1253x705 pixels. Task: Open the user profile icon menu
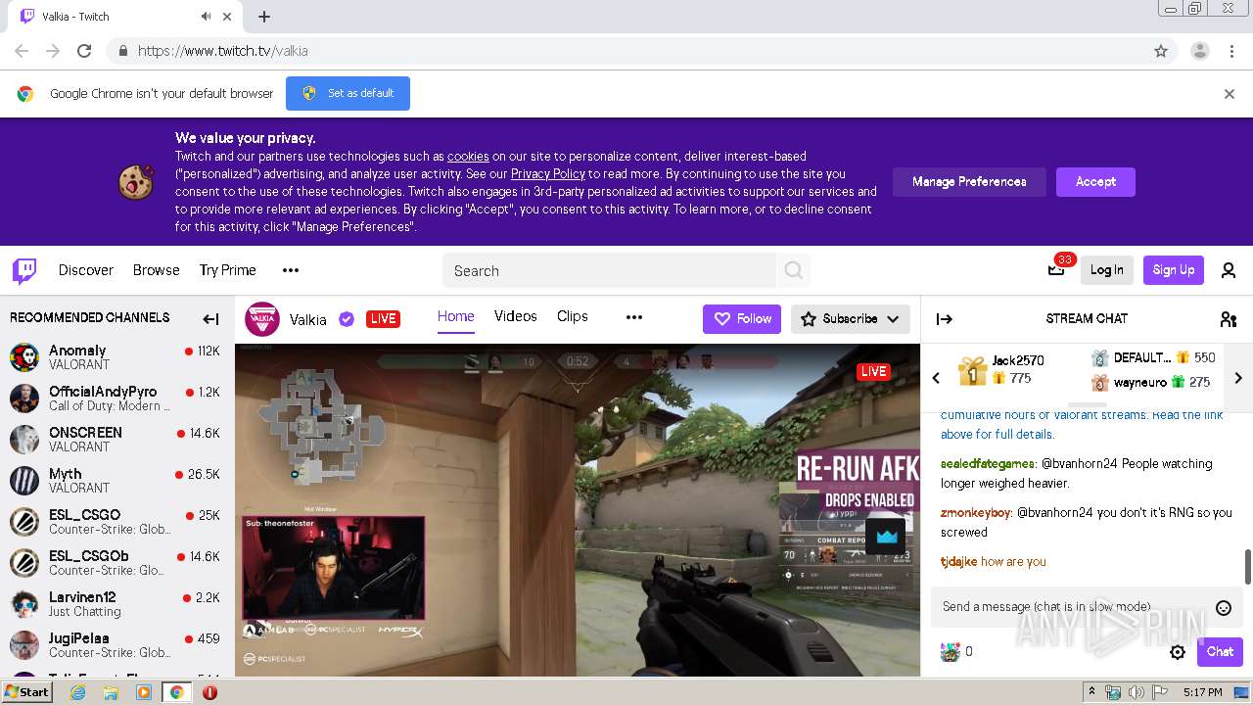click(x=1229, y=271)
